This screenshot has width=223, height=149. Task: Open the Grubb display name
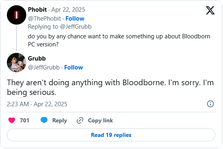click(37, 59)
